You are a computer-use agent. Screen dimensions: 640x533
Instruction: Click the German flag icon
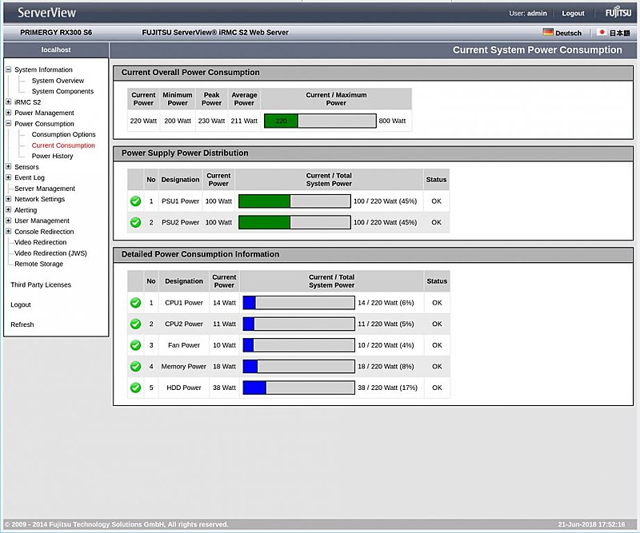tap(548, 33)
